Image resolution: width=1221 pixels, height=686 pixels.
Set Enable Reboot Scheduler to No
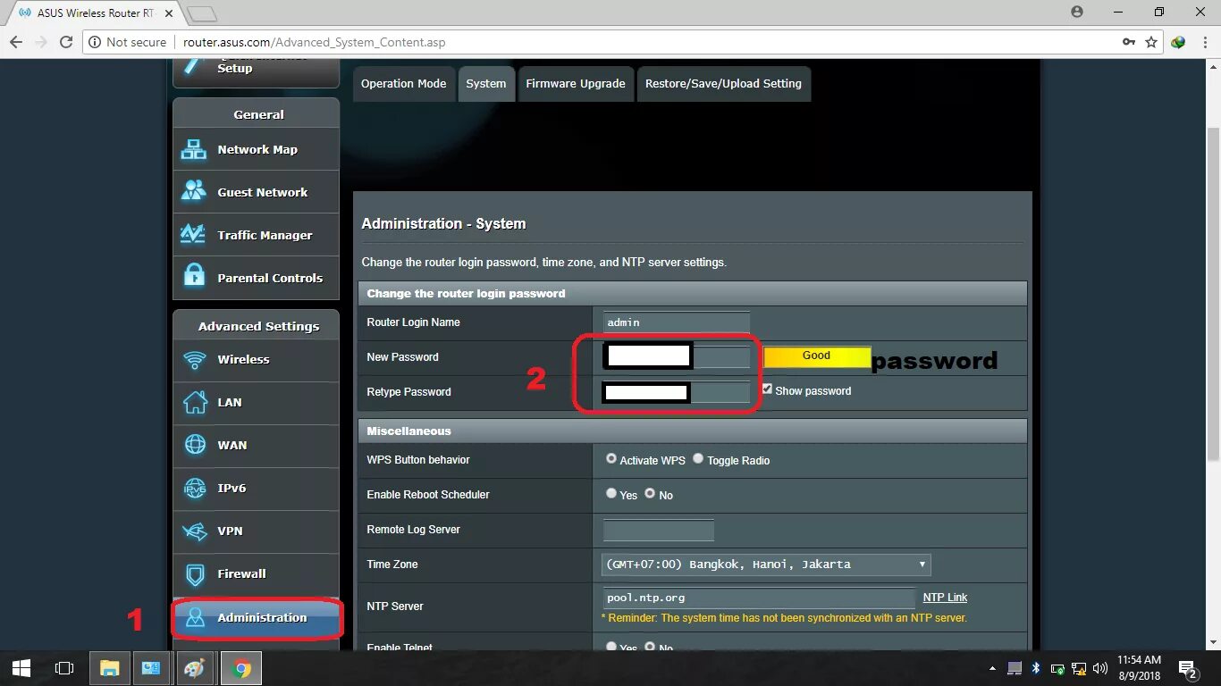650,493
